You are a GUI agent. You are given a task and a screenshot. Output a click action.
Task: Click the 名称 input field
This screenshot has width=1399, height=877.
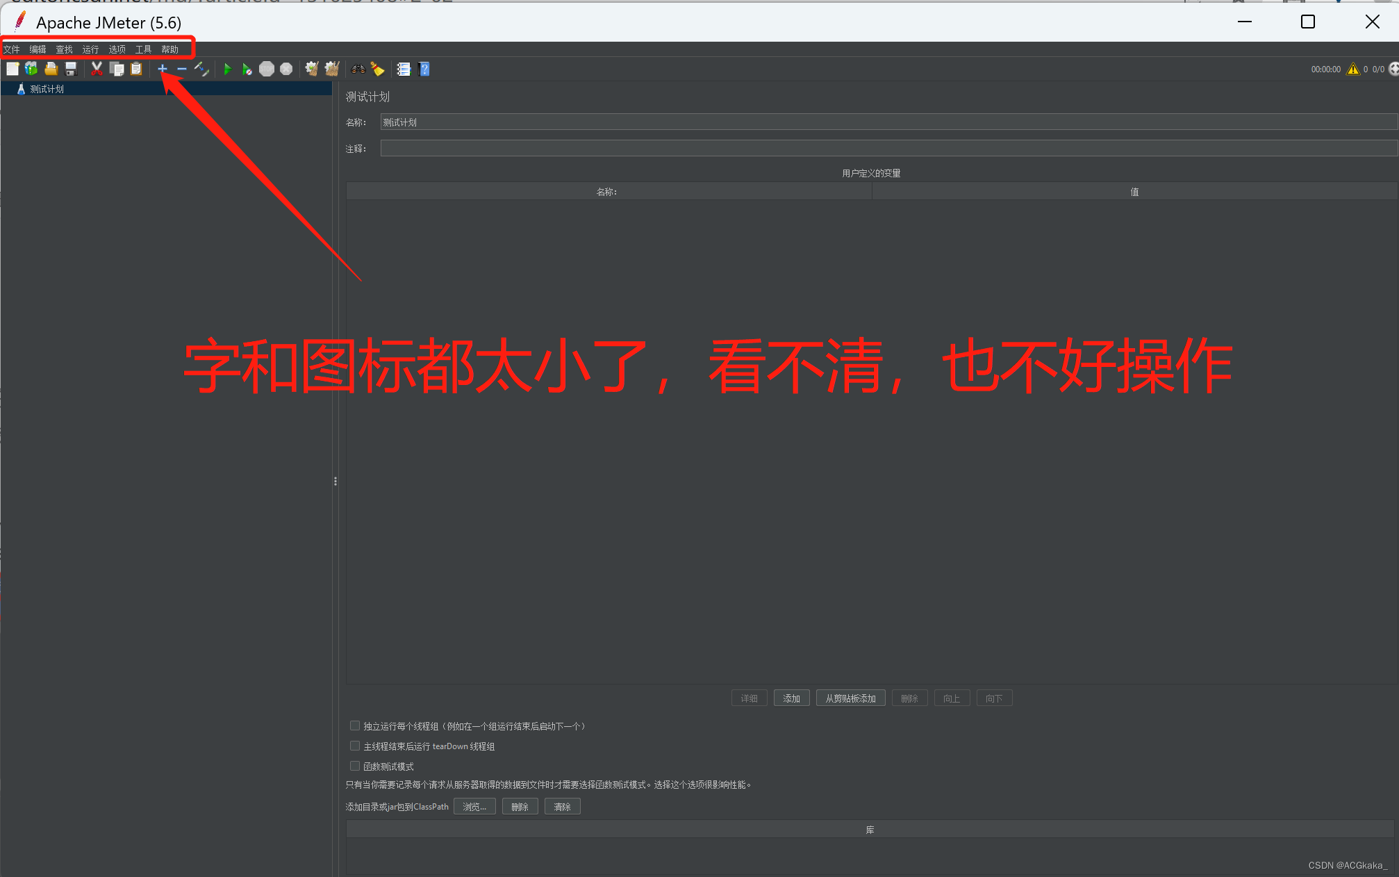(x=888, y=122)
